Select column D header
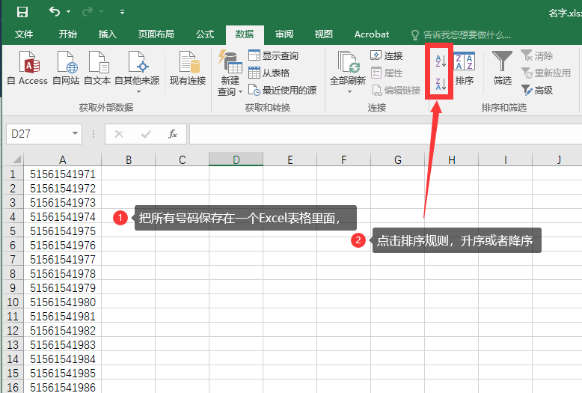This screenshot has width=582, height=393. [x=236, y=159]
